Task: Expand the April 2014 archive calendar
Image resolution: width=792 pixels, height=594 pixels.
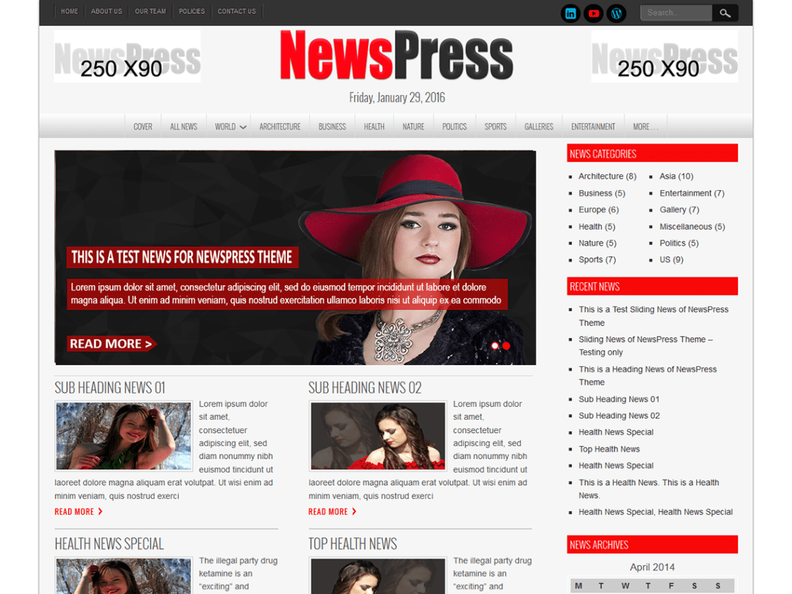Action: [x=652, y=567]
